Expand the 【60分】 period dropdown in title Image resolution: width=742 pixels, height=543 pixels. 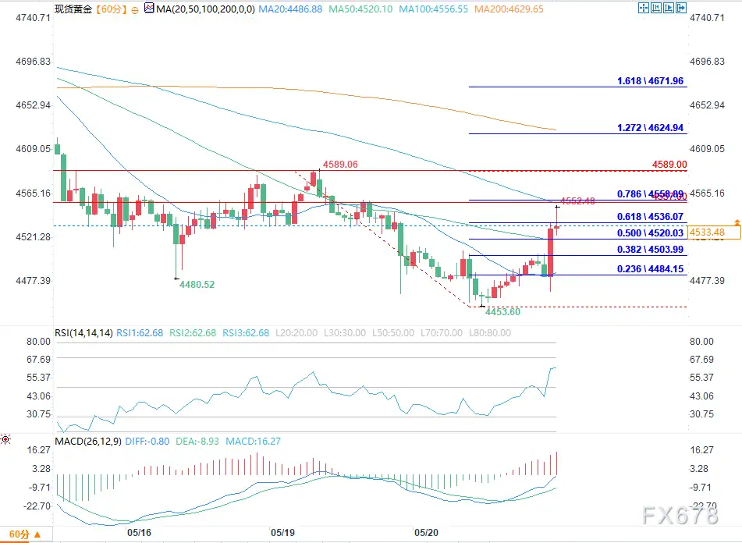coord(112,9)
